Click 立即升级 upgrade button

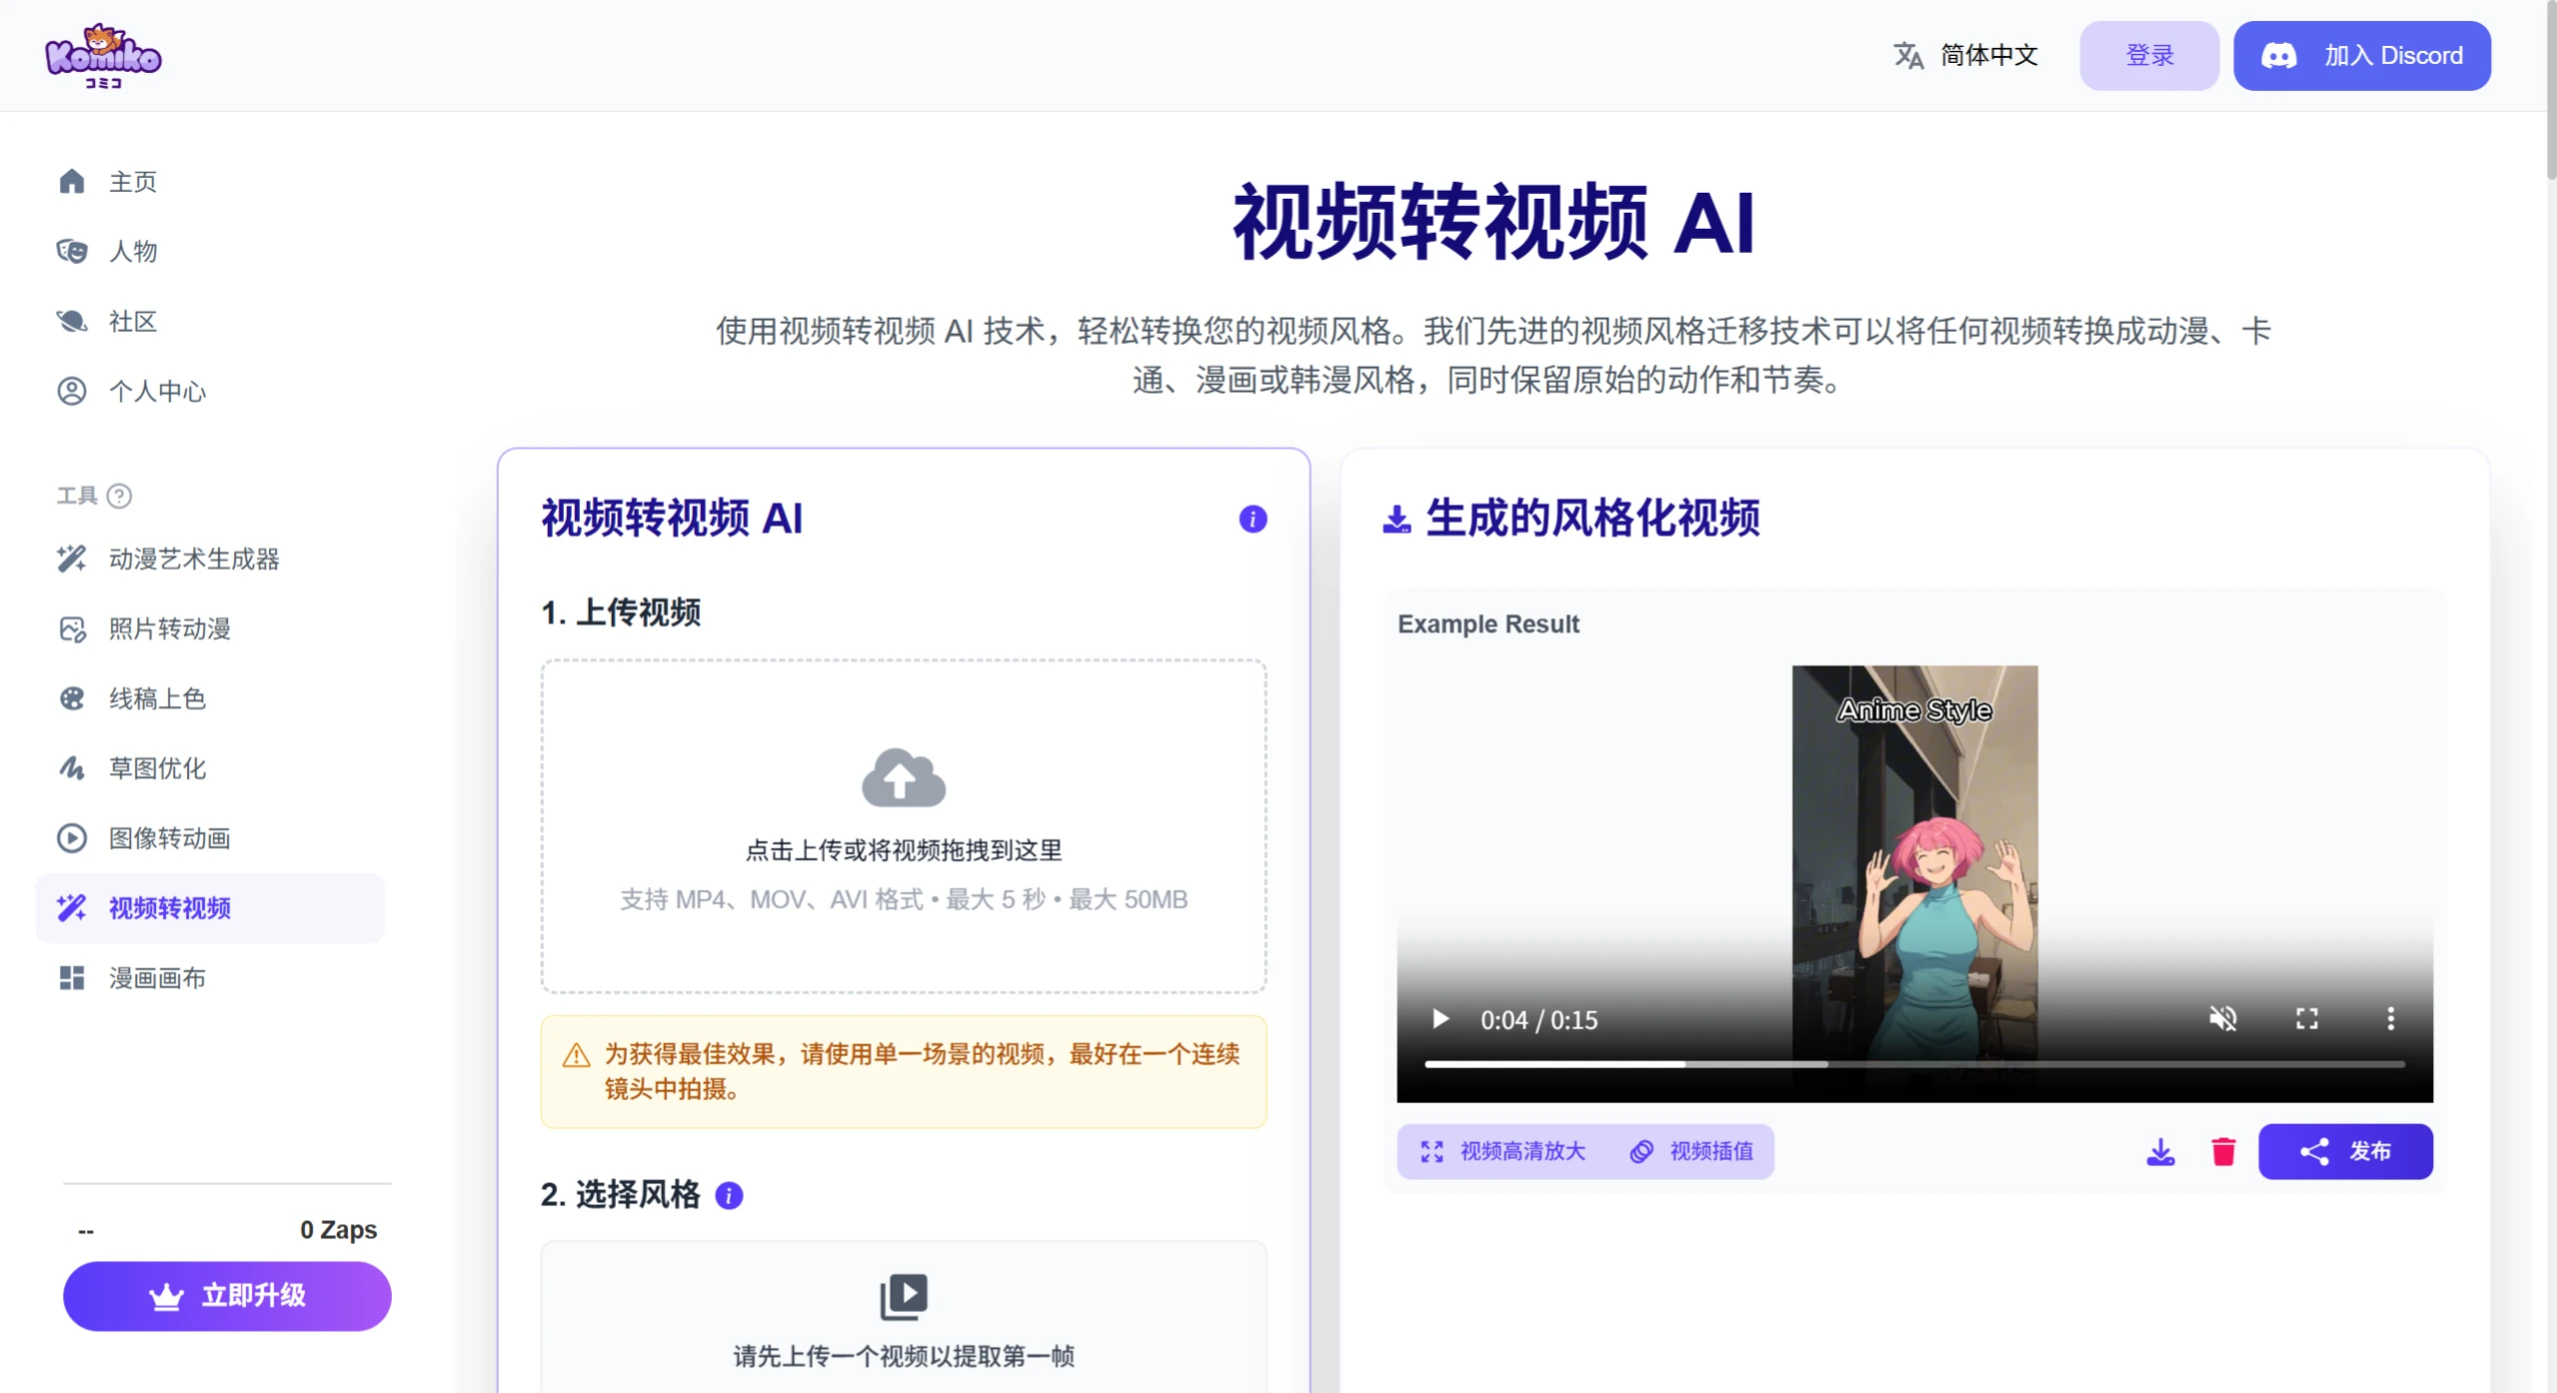tap(227, 1295)
